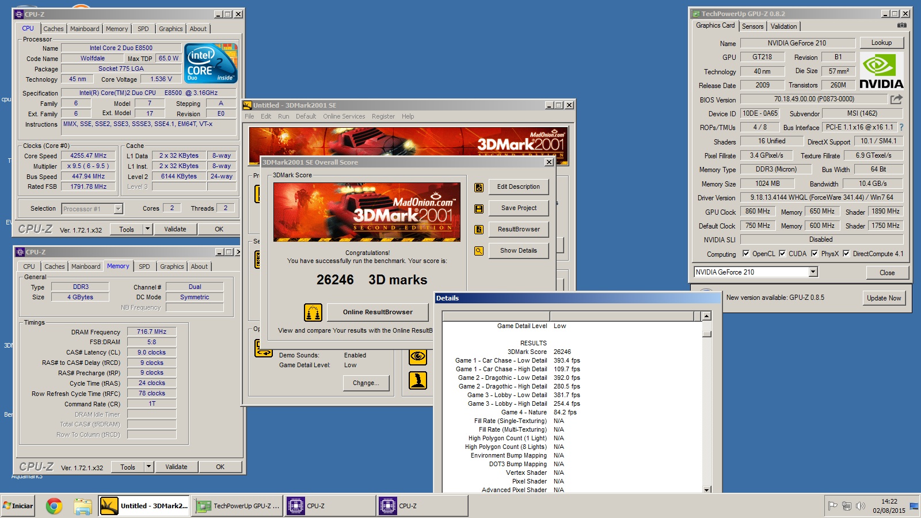Open the Help menu in 3DMark2001
This screenshot has width=921, height=518.
[408, 116]
